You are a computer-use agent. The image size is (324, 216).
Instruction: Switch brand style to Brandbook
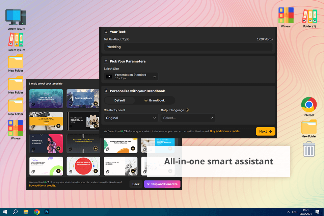click(x=155, y=101)
